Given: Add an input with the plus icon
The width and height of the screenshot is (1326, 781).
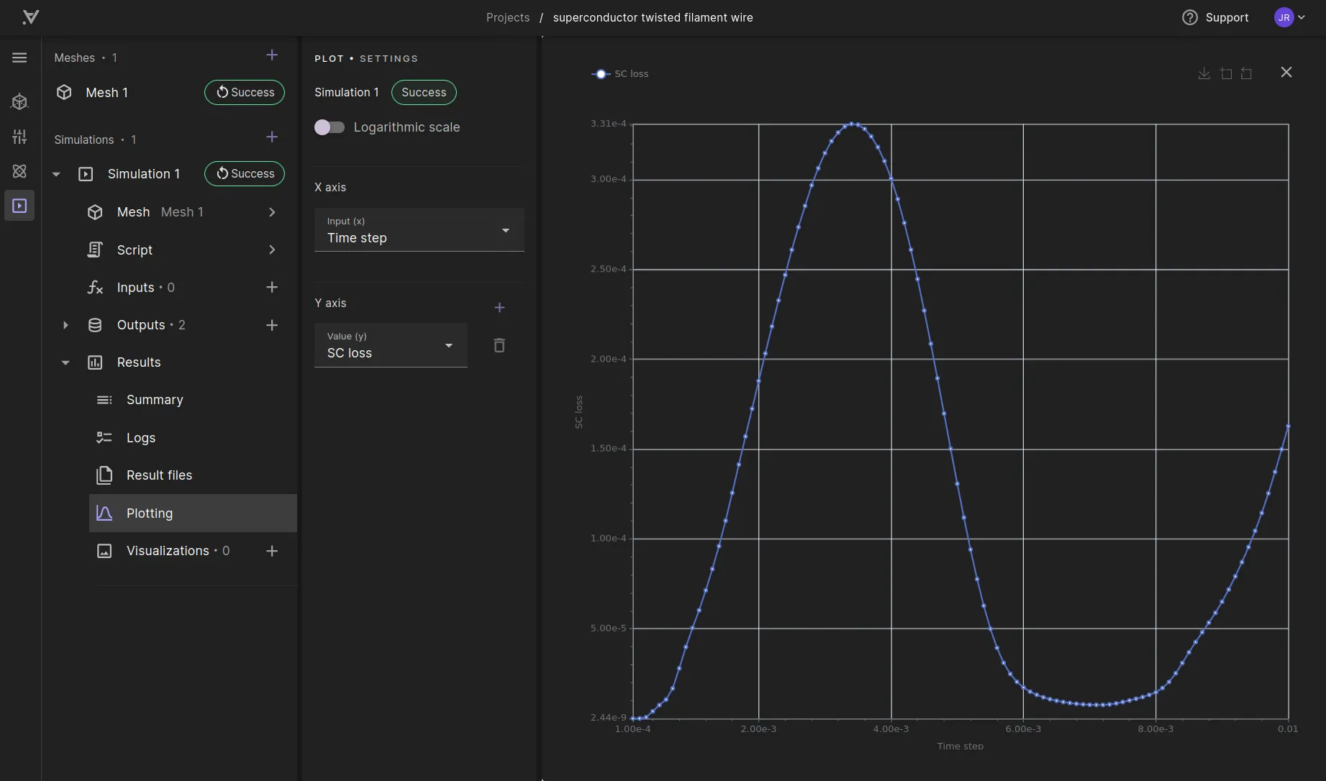Looking at the screenshot, I should (x=272, y=288).
